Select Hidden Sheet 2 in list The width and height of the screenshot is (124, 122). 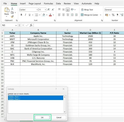pos(36,99)
